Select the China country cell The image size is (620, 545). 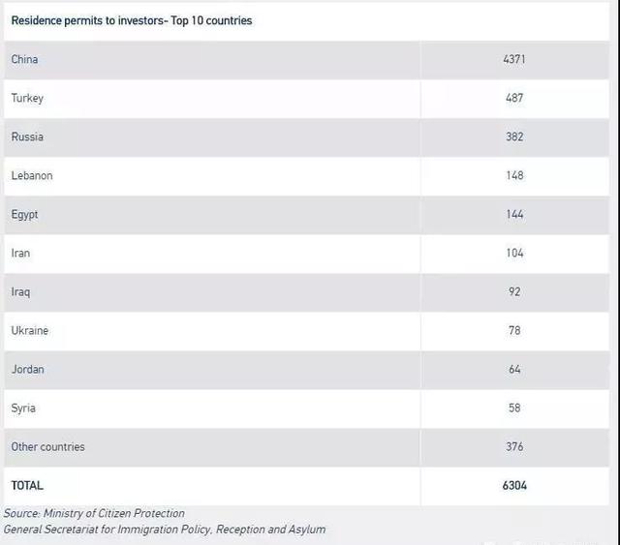25,59
